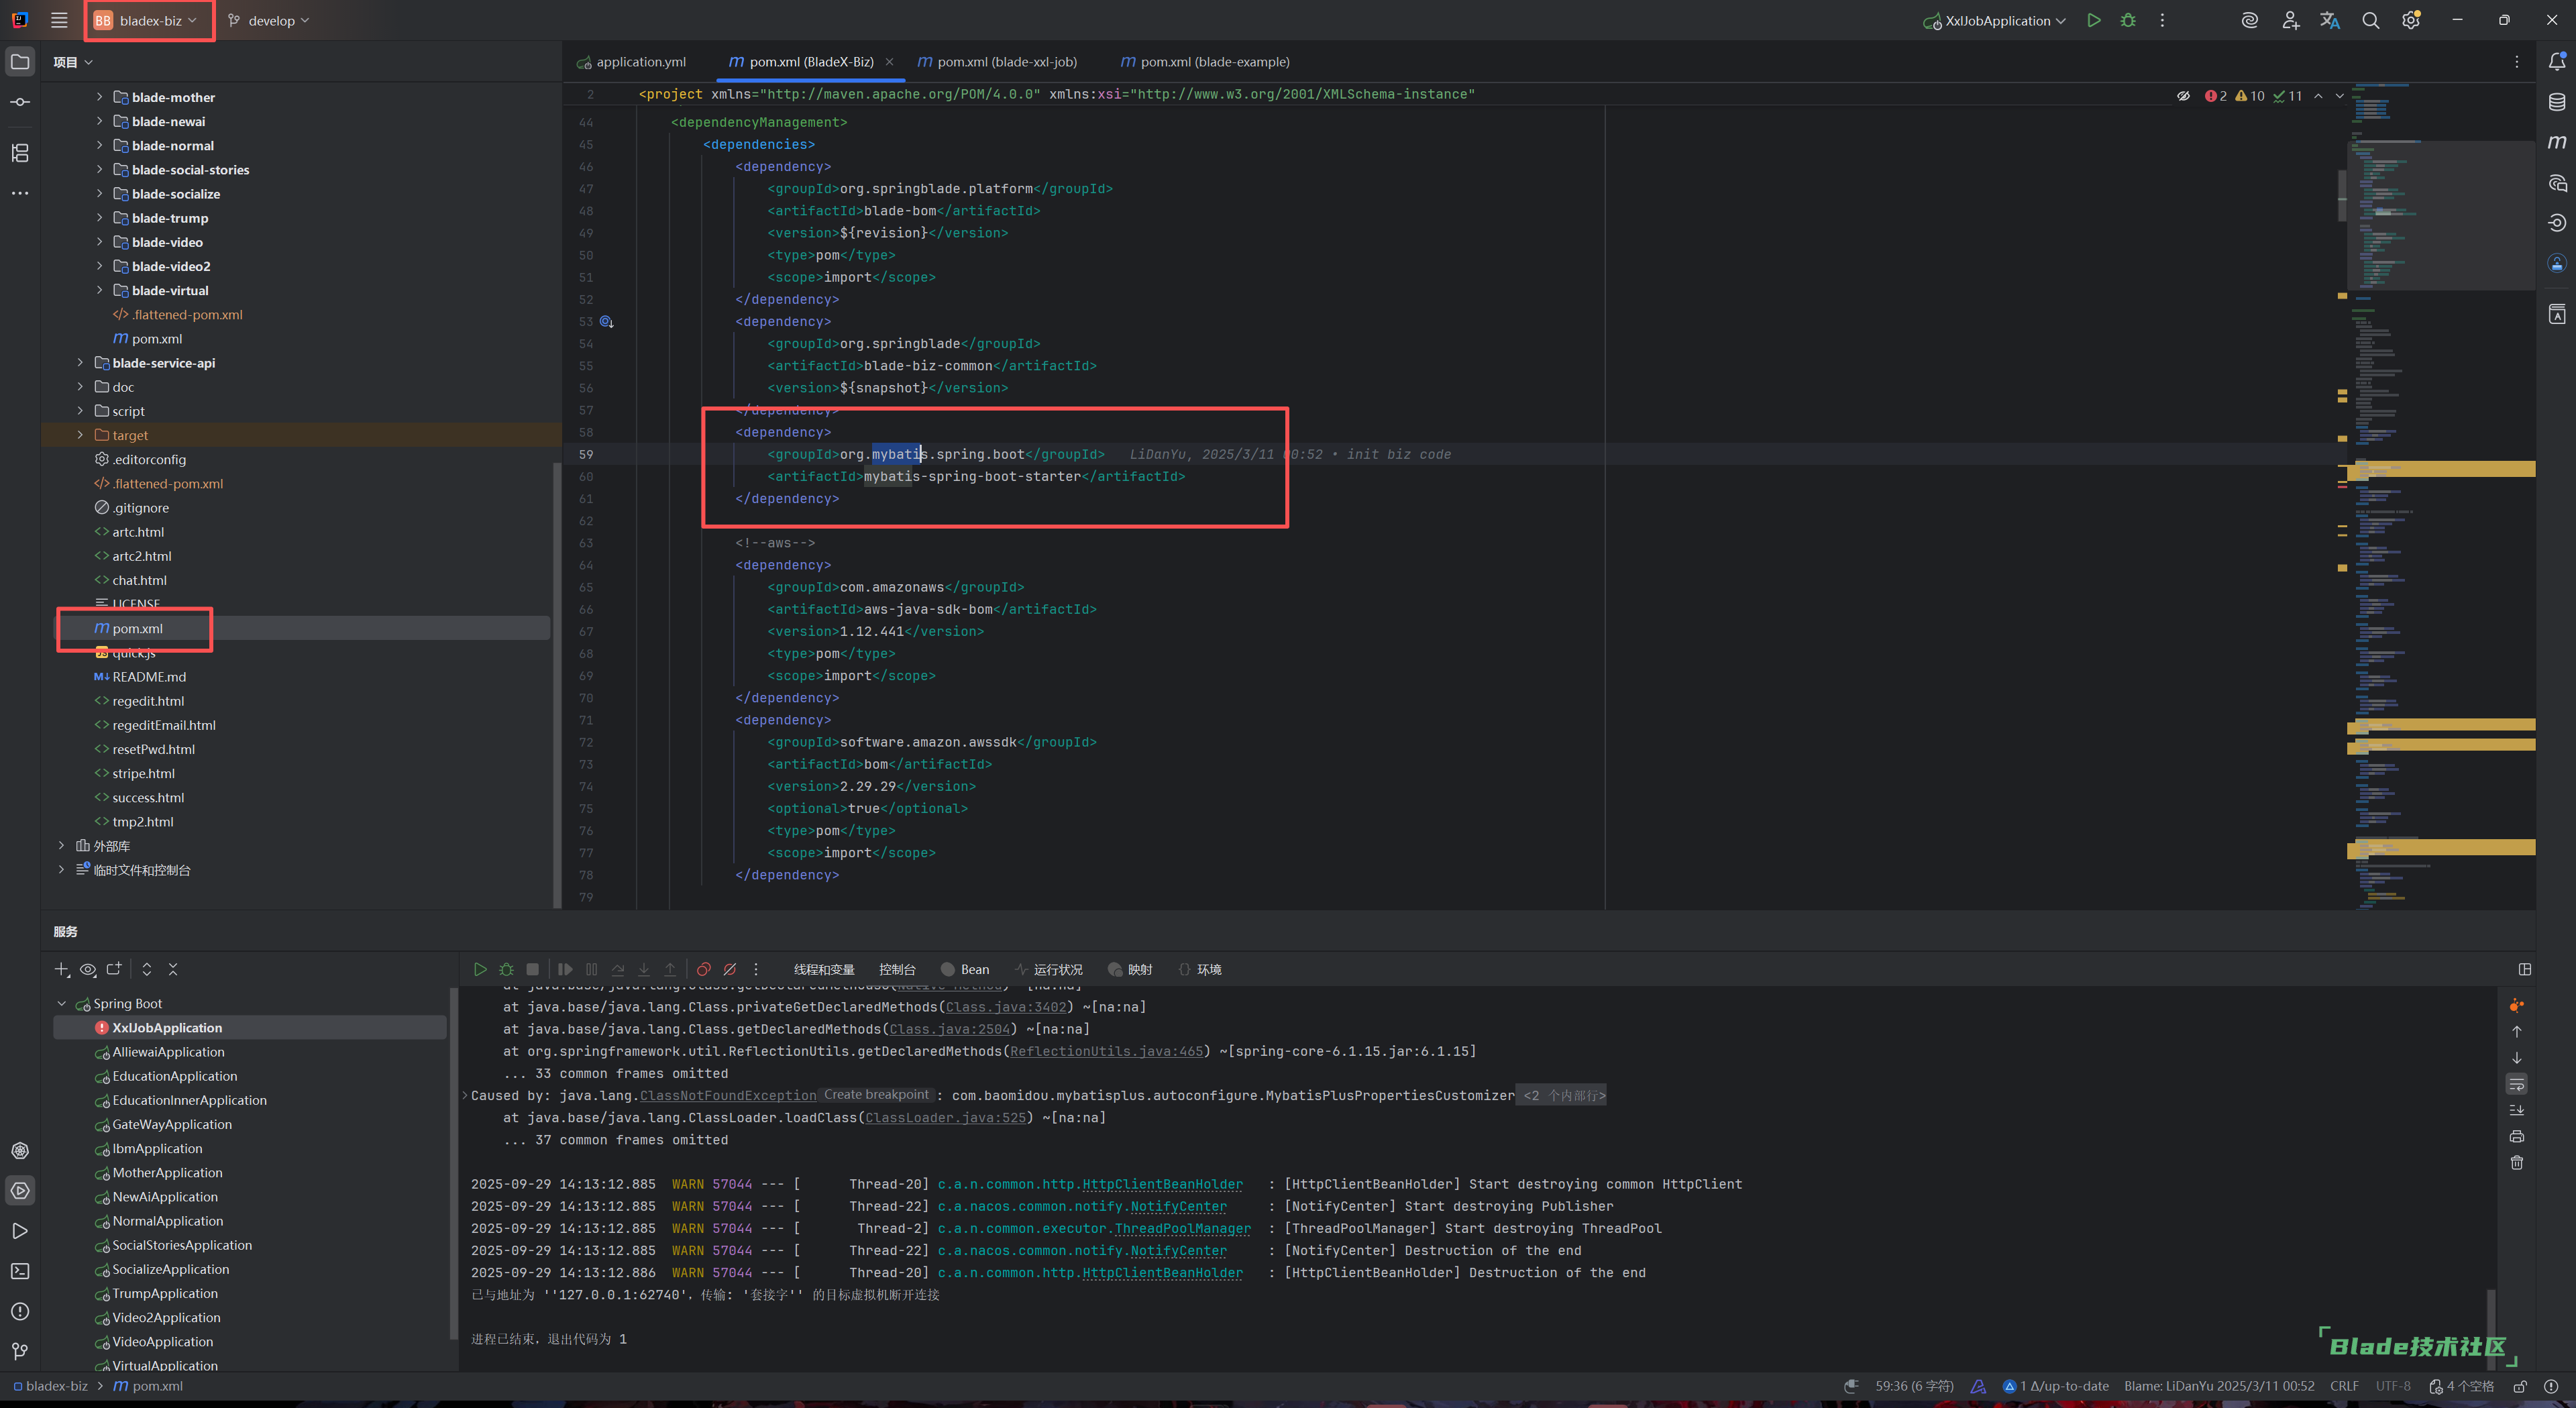This screenshot has width=2576, height=1408.
Task: Click the CRLF line separator in the status bar
Action: click(x=2344, y=1386)
